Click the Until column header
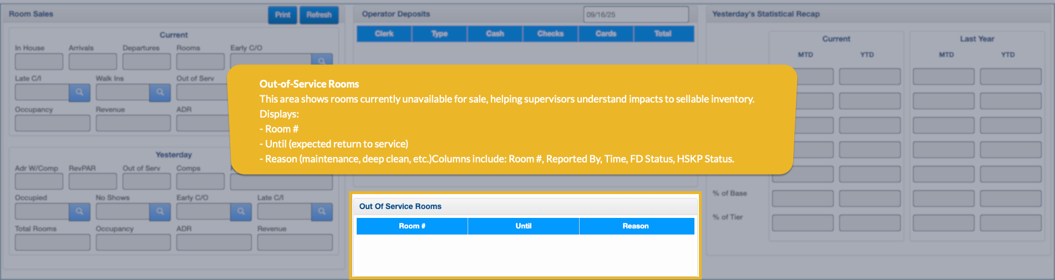Image resolution: width=1055 pixels, height=280 pixels. point(523,226)
